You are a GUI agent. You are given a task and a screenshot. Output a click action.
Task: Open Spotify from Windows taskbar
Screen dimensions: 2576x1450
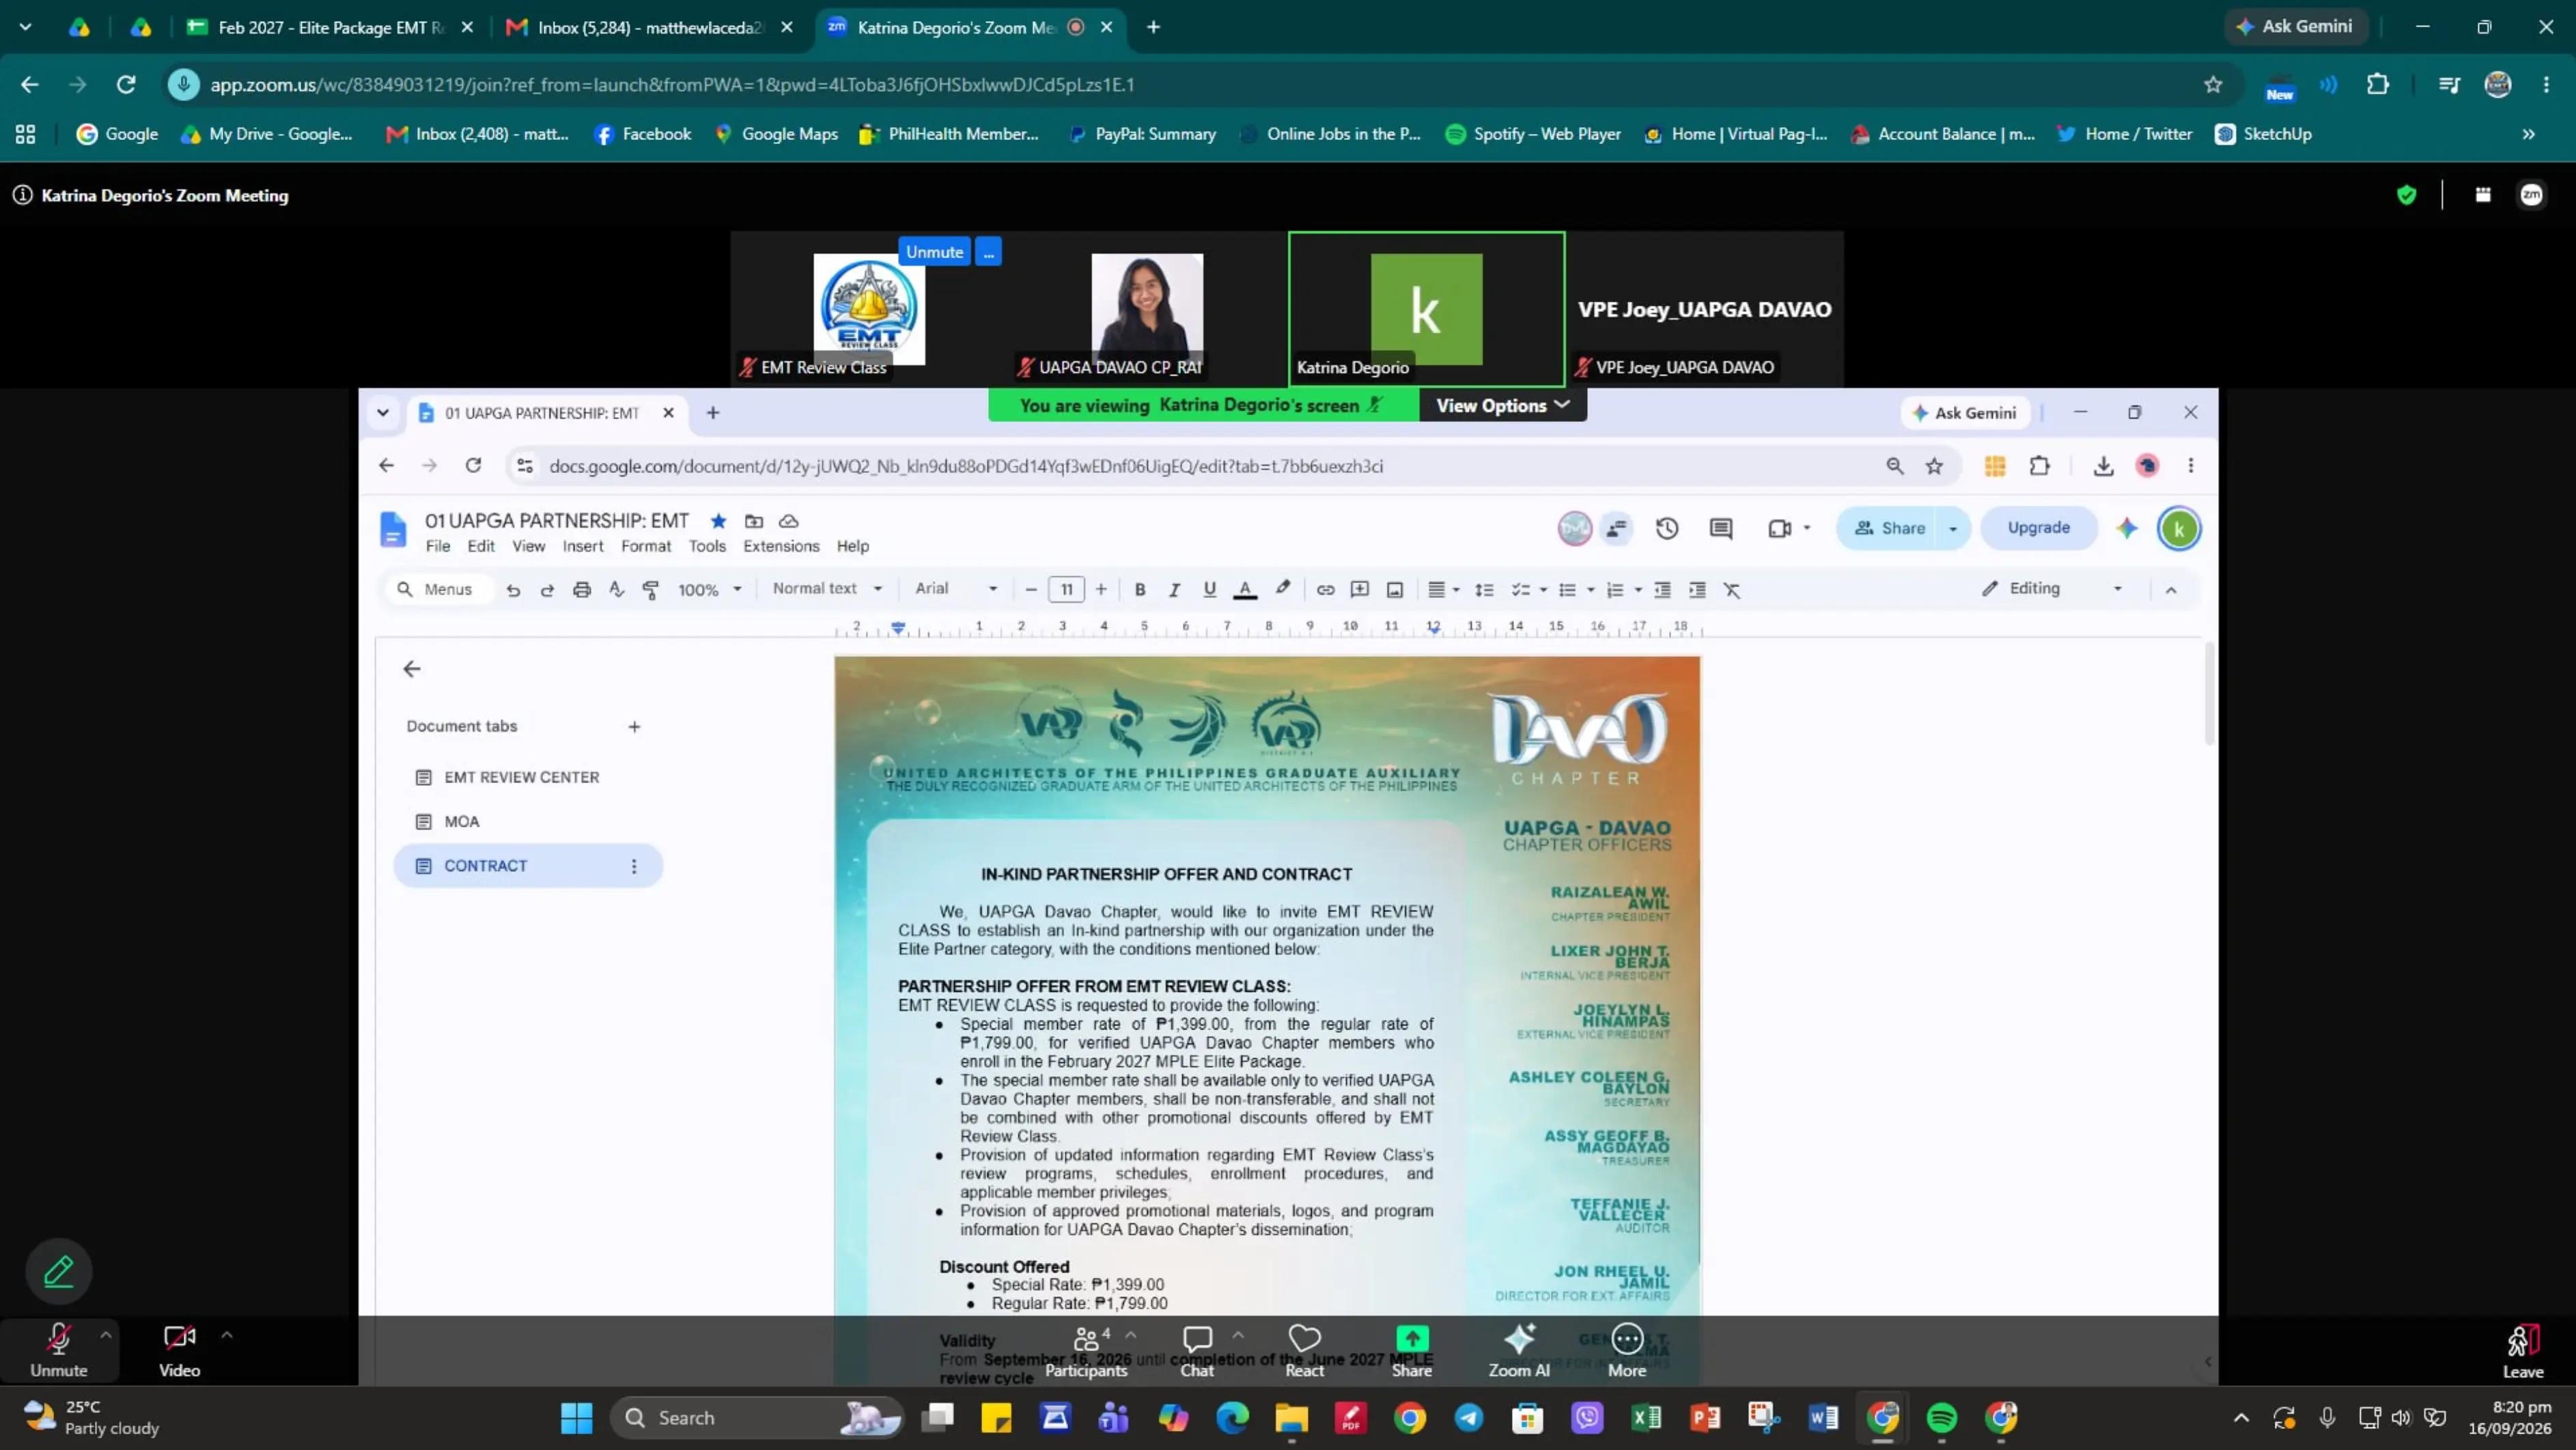pyautogui.click(x=1941, y=1417)
